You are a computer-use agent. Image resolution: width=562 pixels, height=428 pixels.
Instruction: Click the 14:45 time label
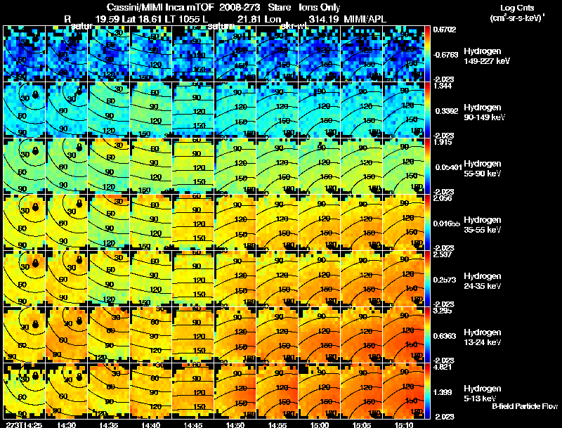tap(193, 424)
